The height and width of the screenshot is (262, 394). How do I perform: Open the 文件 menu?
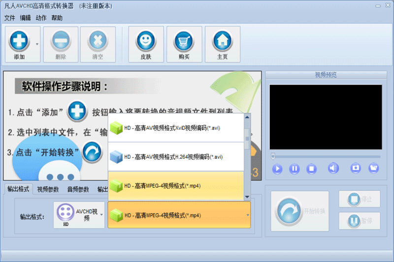[9, 18]
